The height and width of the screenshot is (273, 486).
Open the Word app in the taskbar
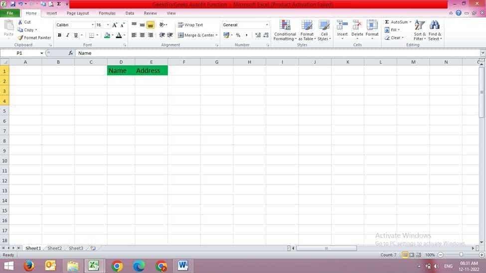183,266
